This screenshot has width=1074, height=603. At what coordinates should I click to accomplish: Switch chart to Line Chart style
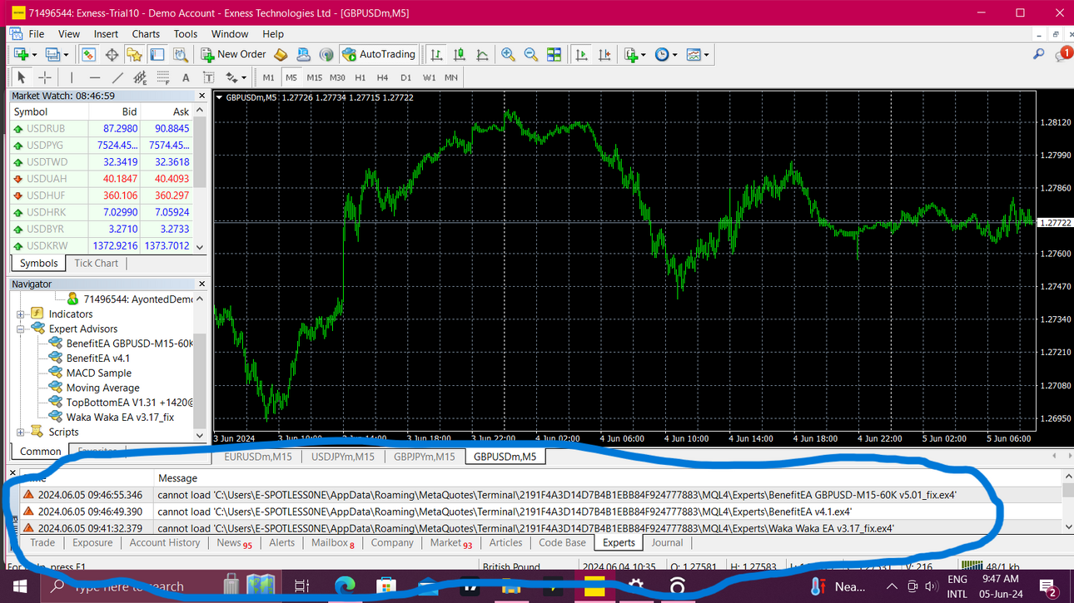coord(482,54)
